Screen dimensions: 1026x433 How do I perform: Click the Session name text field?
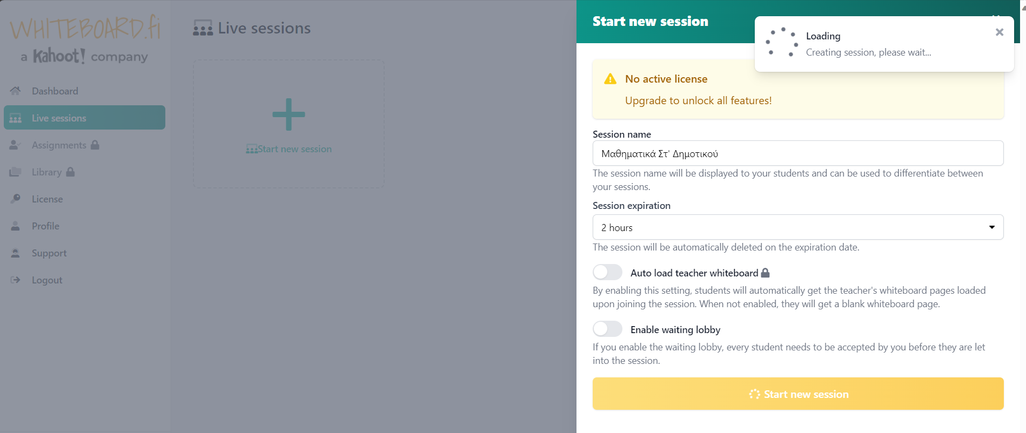point(797,153)
